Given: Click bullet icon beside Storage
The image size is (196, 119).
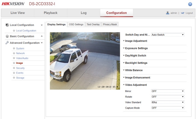Looking at the screenshot, I should point(14,78).
